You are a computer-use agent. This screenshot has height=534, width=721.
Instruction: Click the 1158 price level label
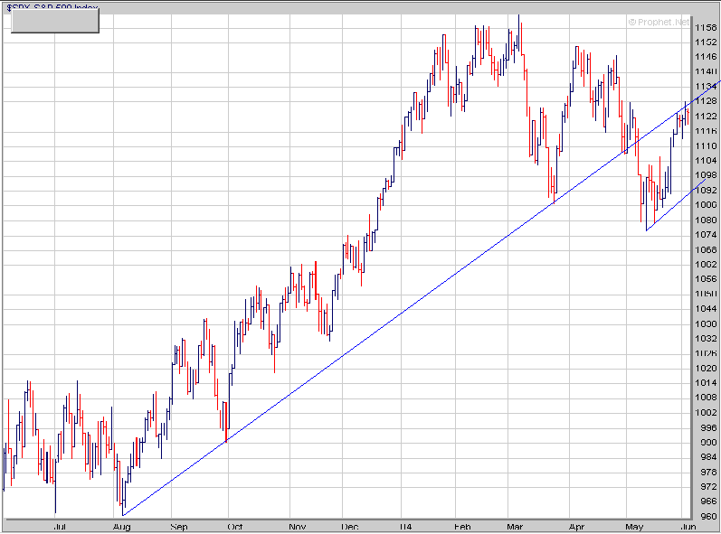click(x=706, y=27)
